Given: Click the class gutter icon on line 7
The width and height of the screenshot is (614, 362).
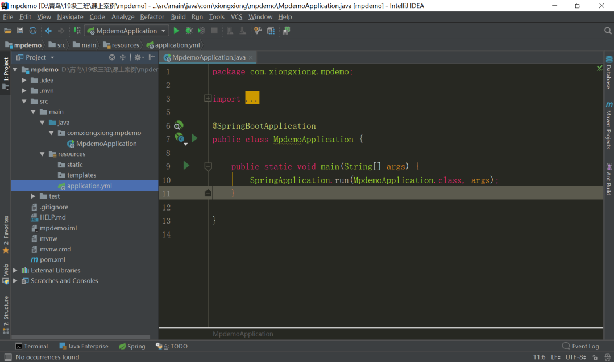Looking at the screenshot, I should pos(180,138).
